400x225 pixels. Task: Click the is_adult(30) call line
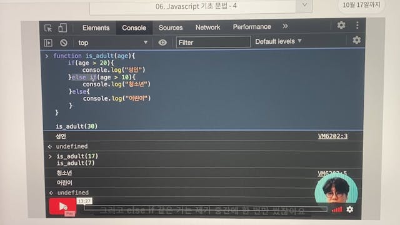pos(76,126)
